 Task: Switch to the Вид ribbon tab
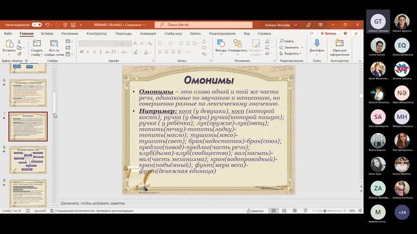click(x=247, y=33)
